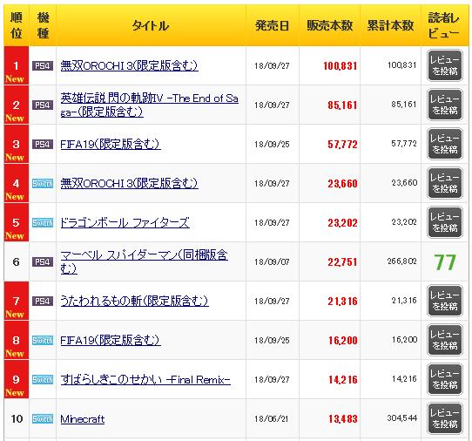Click the cumulative total 304,544
472x441 pixels.
coord(402,418)
